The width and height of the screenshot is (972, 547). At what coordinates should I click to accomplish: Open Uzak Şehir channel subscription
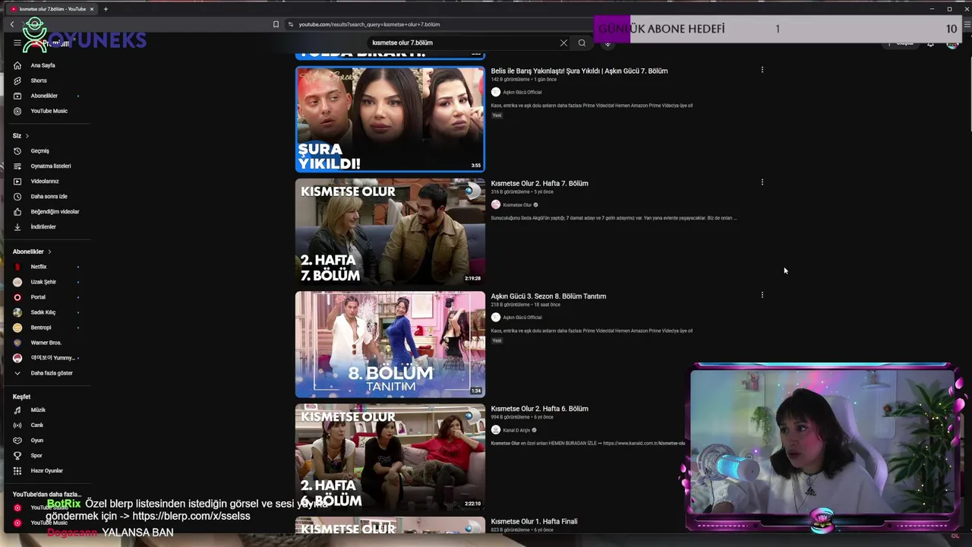point(43,282)
